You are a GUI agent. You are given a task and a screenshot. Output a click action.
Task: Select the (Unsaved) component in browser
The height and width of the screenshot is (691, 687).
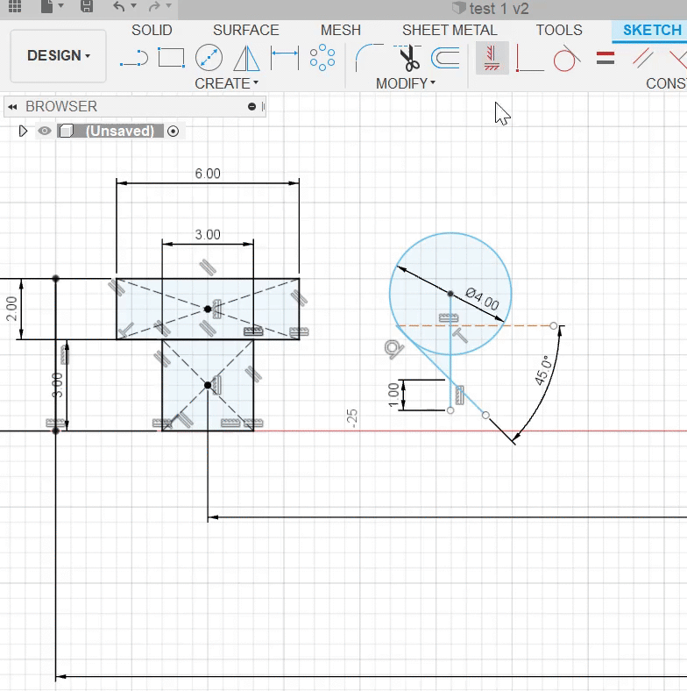(120, 131)
